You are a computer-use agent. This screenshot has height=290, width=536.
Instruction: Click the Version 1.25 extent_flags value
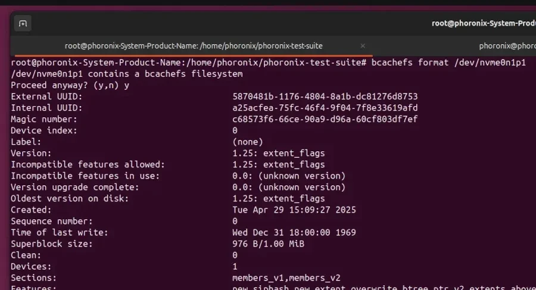pyautogui.click(x=278, y=153)
